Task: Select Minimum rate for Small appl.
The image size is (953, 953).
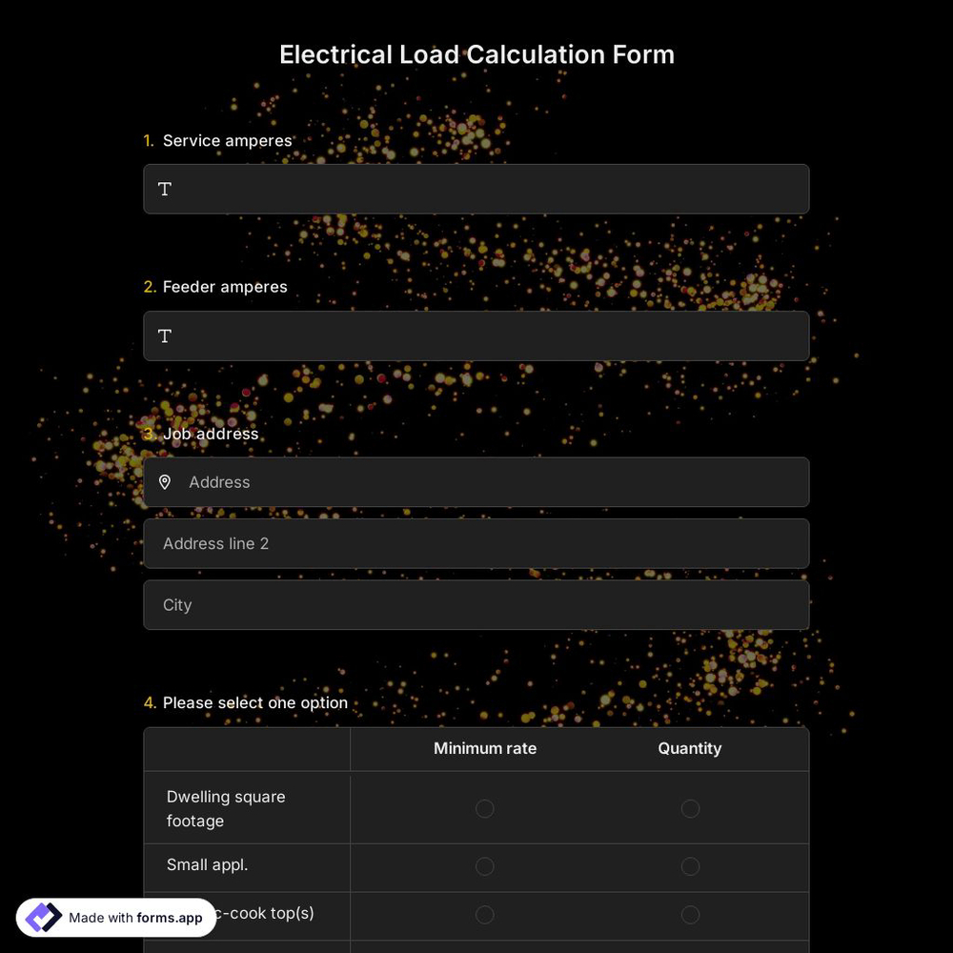Action: tap(484, 866)
